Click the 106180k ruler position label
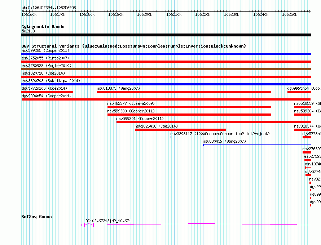 pos(87,14)
